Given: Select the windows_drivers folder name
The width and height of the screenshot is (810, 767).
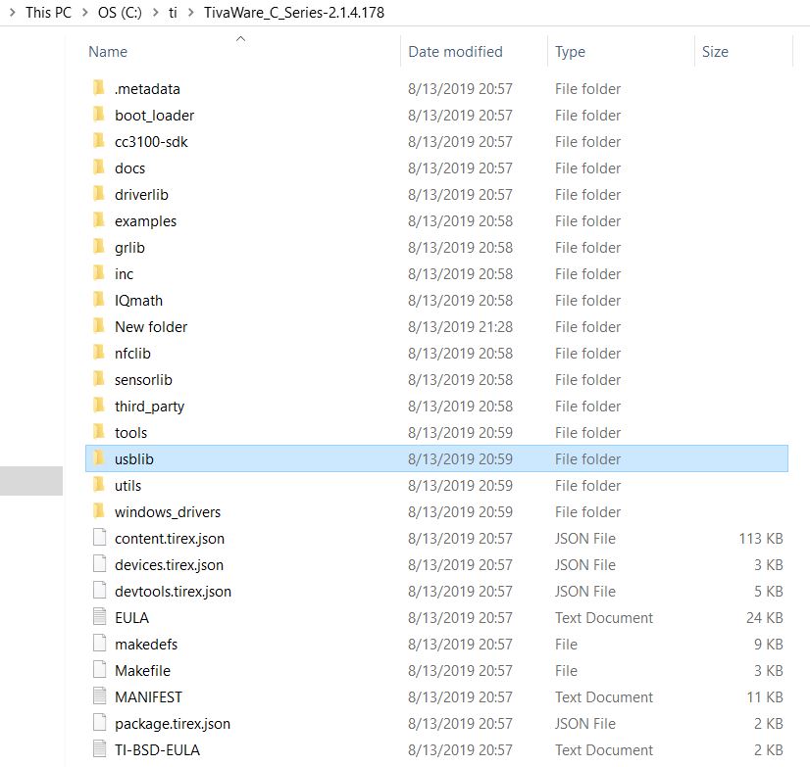Looking at the screenshot, I should (x=168, y=512).
